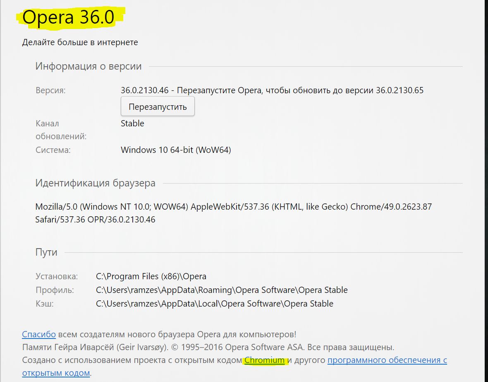Click the Система: label

point(53,150)
